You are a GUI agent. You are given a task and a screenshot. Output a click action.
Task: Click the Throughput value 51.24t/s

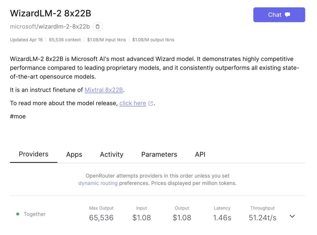point(263,218)
